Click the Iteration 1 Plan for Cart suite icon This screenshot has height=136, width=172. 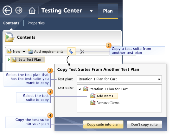click(x=86, y=89)
